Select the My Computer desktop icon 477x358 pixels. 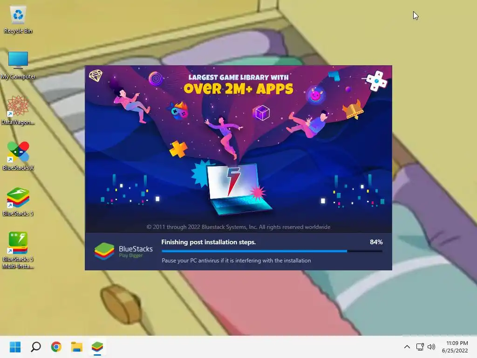point(18,65)
